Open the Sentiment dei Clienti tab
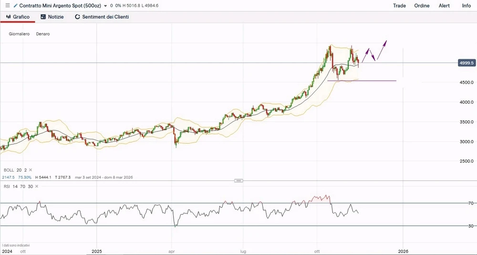 point(105,17)
